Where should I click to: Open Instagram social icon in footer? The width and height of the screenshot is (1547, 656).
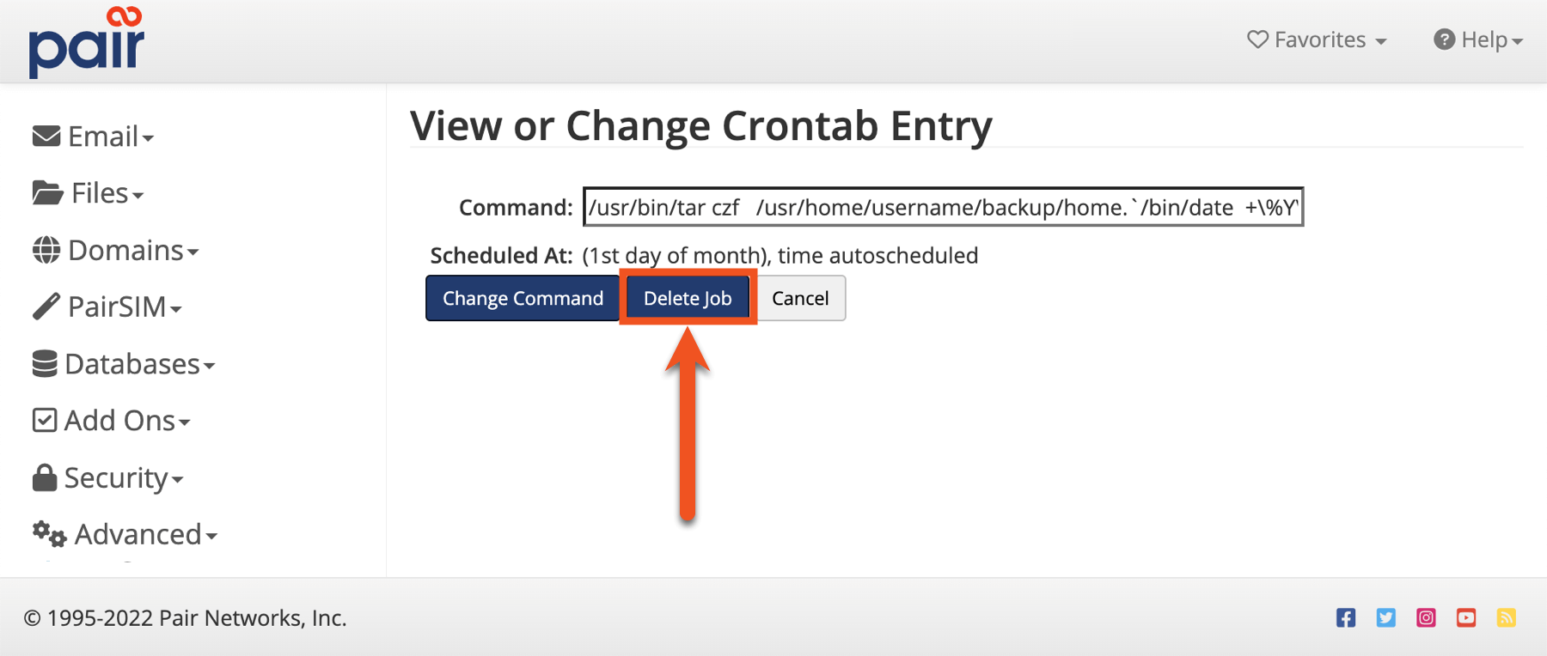click(1426, 617)
